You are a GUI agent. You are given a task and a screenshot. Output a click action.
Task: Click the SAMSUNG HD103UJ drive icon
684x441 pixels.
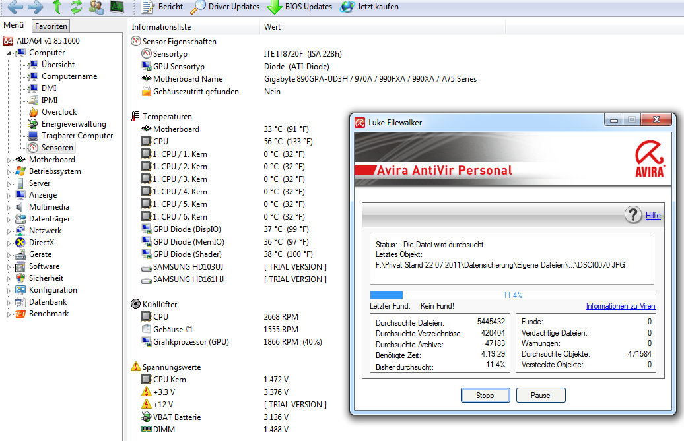tap(146, 267)
